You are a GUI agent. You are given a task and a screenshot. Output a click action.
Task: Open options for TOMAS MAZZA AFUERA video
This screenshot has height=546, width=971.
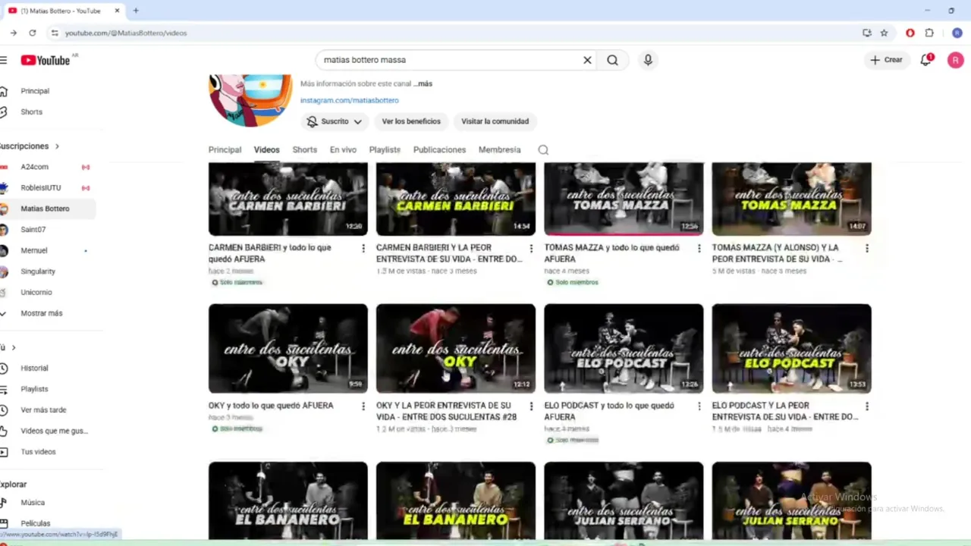tap(699, 249)
